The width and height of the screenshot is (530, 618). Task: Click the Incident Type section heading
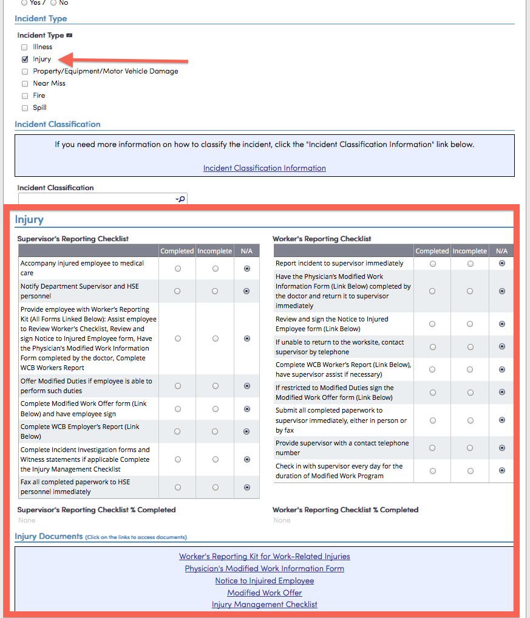click(41, 18)
